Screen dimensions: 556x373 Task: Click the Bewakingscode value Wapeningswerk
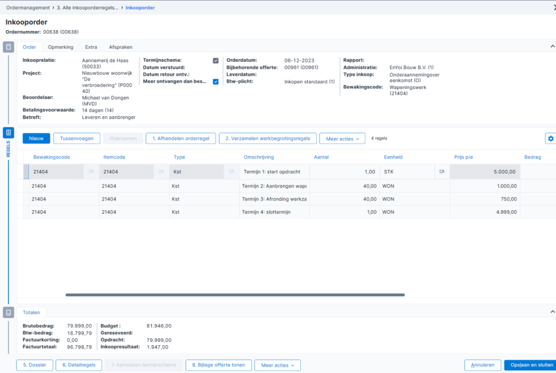pyautogui.click(x=408, y=90)
